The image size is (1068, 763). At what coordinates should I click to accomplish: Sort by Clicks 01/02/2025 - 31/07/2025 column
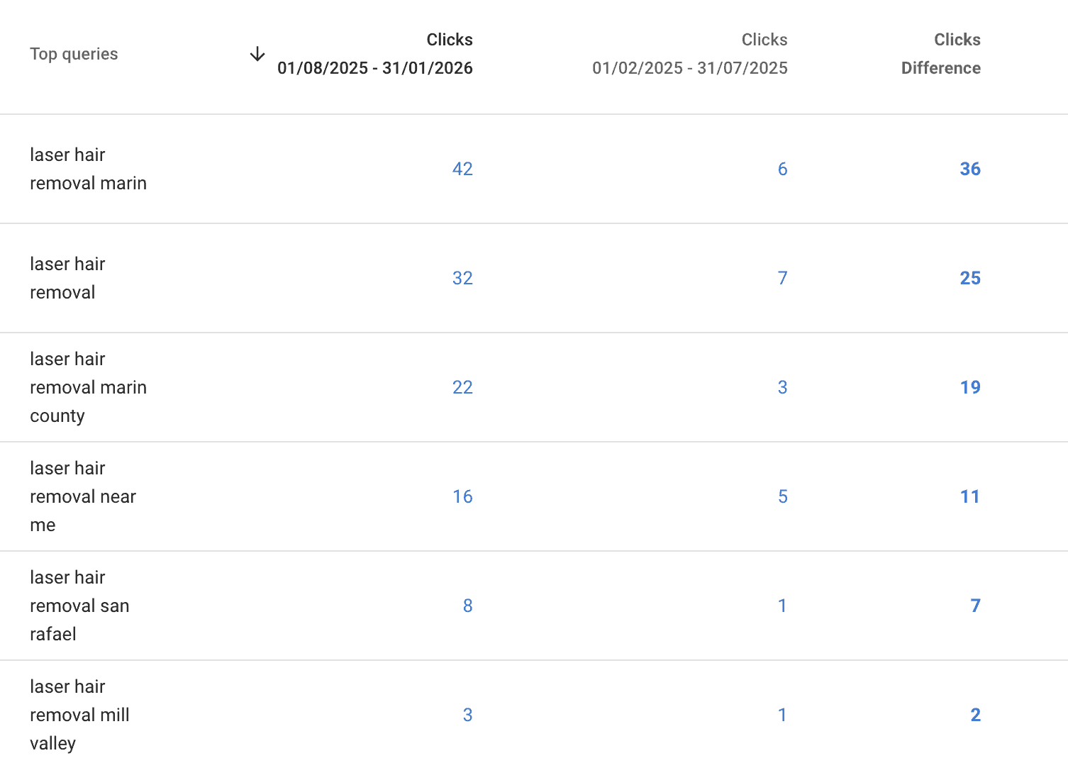690,54
